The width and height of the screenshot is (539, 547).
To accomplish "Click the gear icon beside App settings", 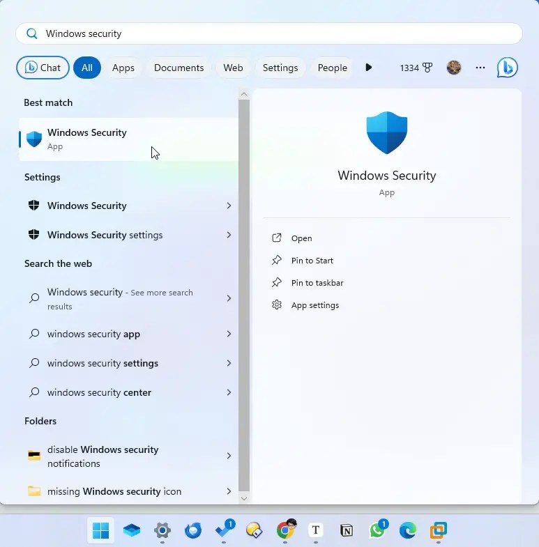I will (x=277, y=305).
